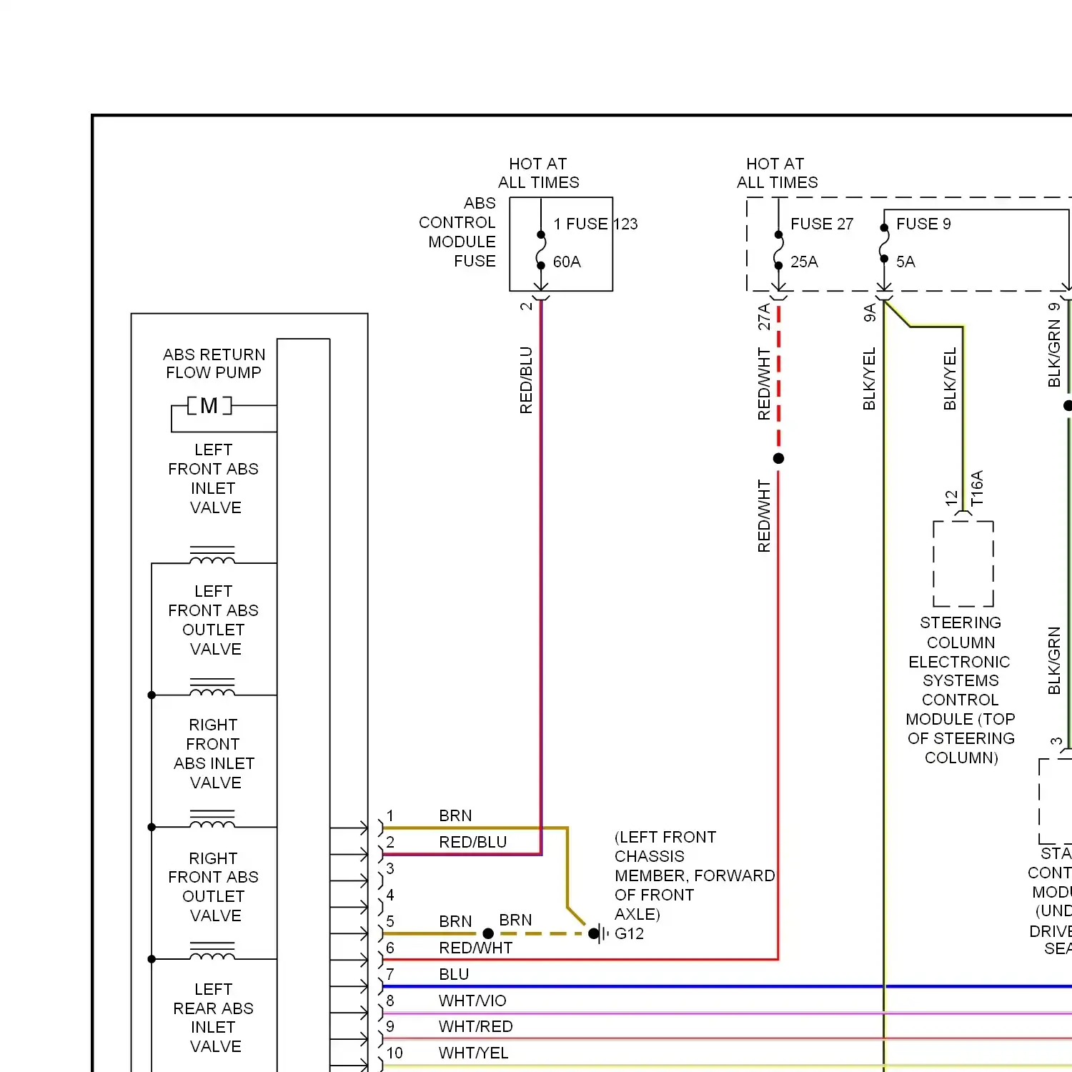This screenshot has width=1072, height=1072.
Task: Click the FUSE 27 fuse symbol
Action: (x=778, y=249)
